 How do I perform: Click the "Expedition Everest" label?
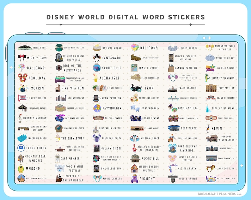[x=150, y=58]
